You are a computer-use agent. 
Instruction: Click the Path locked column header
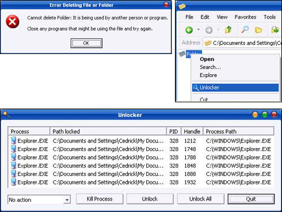click(108, 132)
